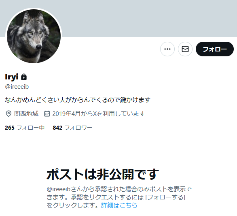
Task: Open the 842 フォロワー list
Action: [x=72, y=128]
